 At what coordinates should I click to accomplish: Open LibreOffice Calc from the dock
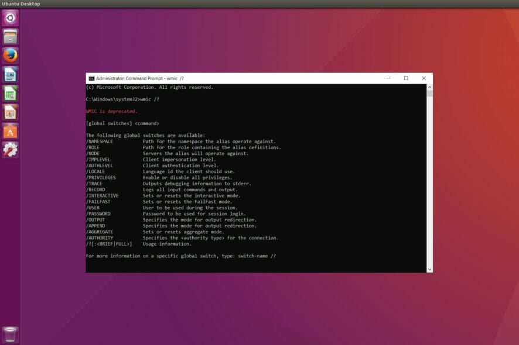point(8,94)
